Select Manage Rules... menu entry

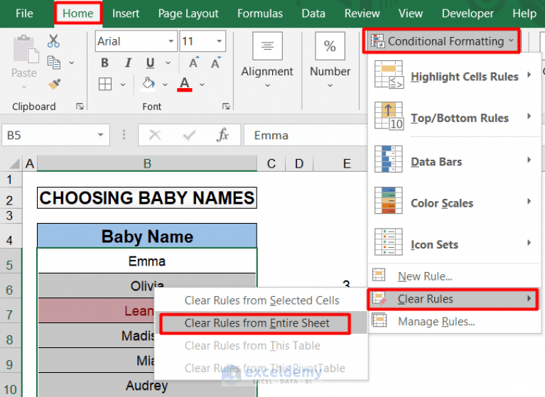pos(455,321)
